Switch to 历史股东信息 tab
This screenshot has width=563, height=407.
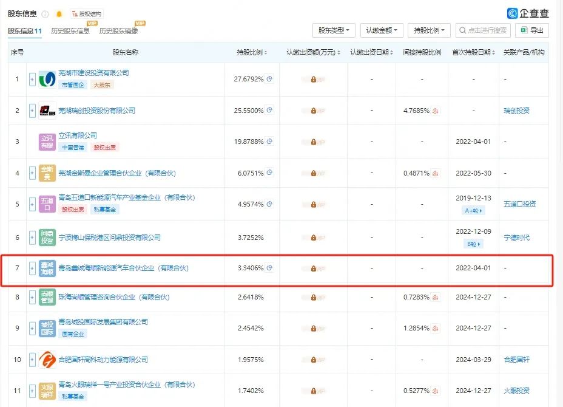tap(70, 31)
